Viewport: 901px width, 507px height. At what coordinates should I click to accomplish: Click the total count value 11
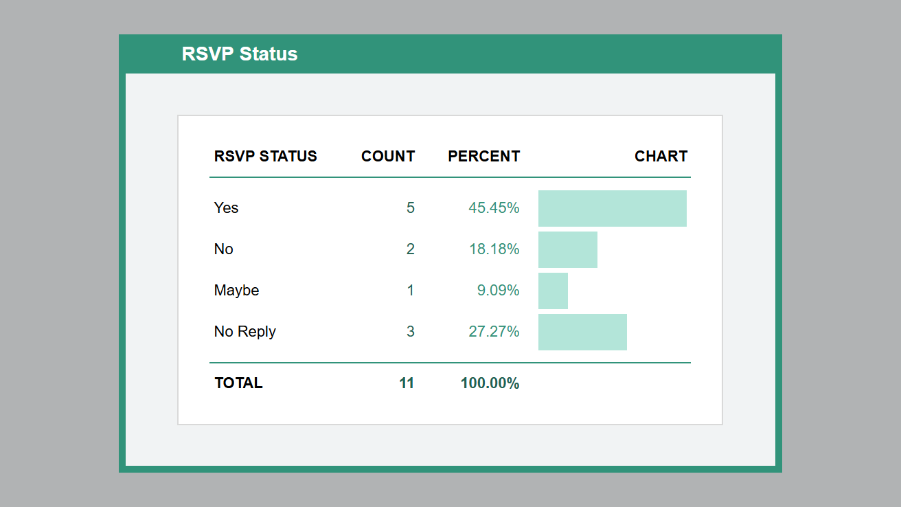click(x=407, y=383)
